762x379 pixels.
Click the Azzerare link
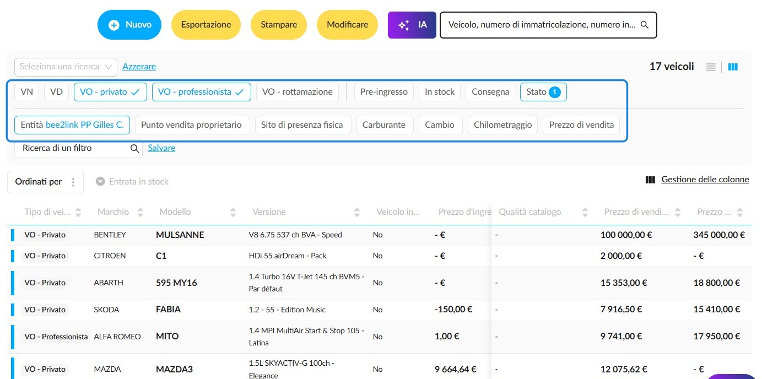[139, 66]
